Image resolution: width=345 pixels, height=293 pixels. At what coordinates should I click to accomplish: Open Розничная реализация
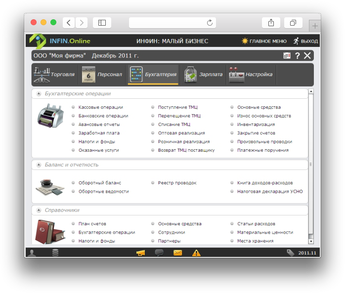click(x=184, y=141)
